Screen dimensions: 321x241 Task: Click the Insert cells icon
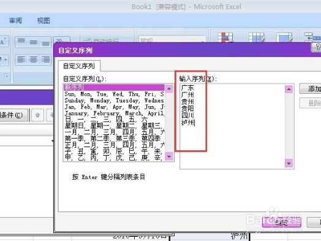click(312, 37)
